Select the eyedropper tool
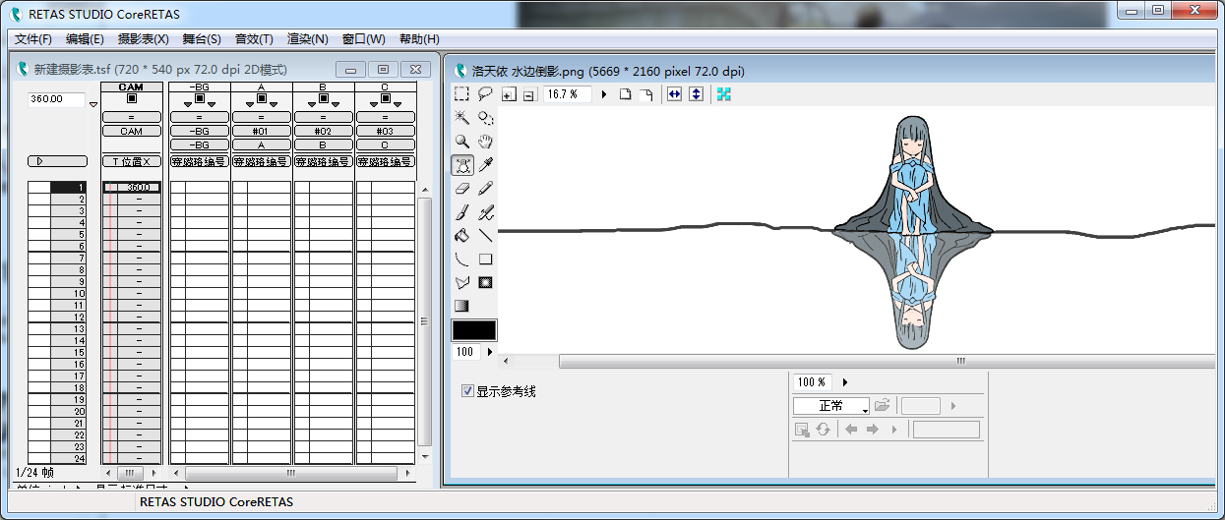 point(485,165)
